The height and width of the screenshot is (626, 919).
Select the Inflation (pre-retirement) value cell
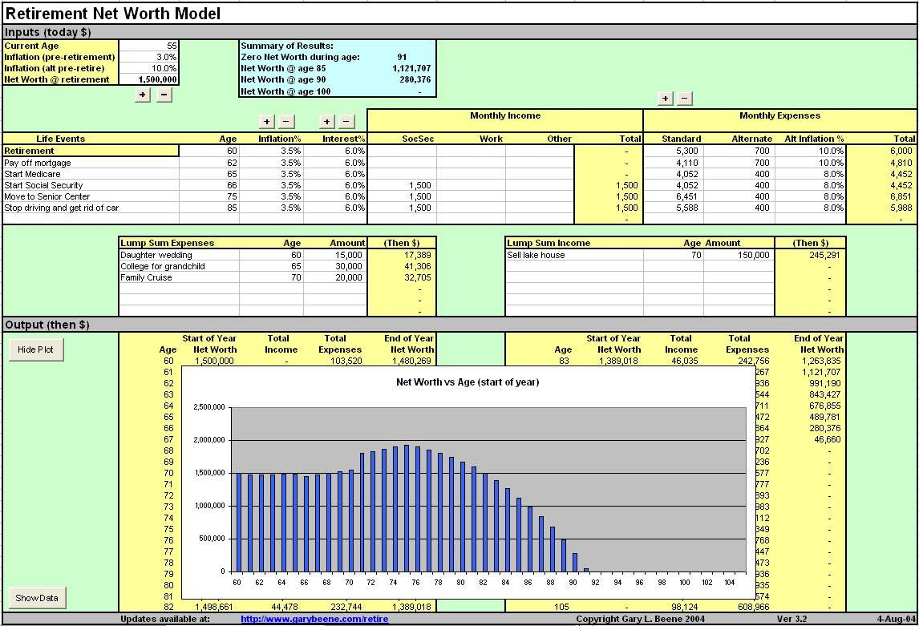(x=149, y=58)
